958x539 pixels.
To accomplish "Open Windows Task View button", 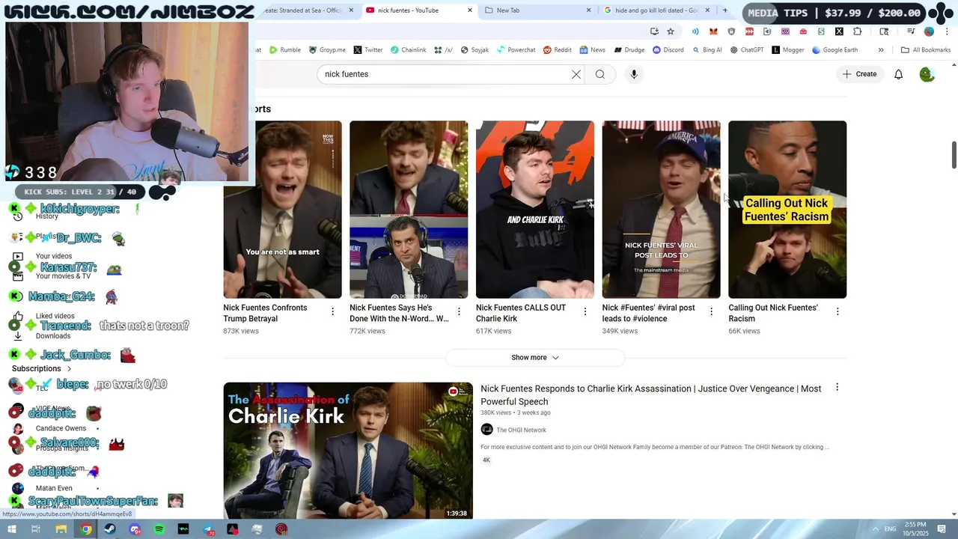I will point(36,529).
